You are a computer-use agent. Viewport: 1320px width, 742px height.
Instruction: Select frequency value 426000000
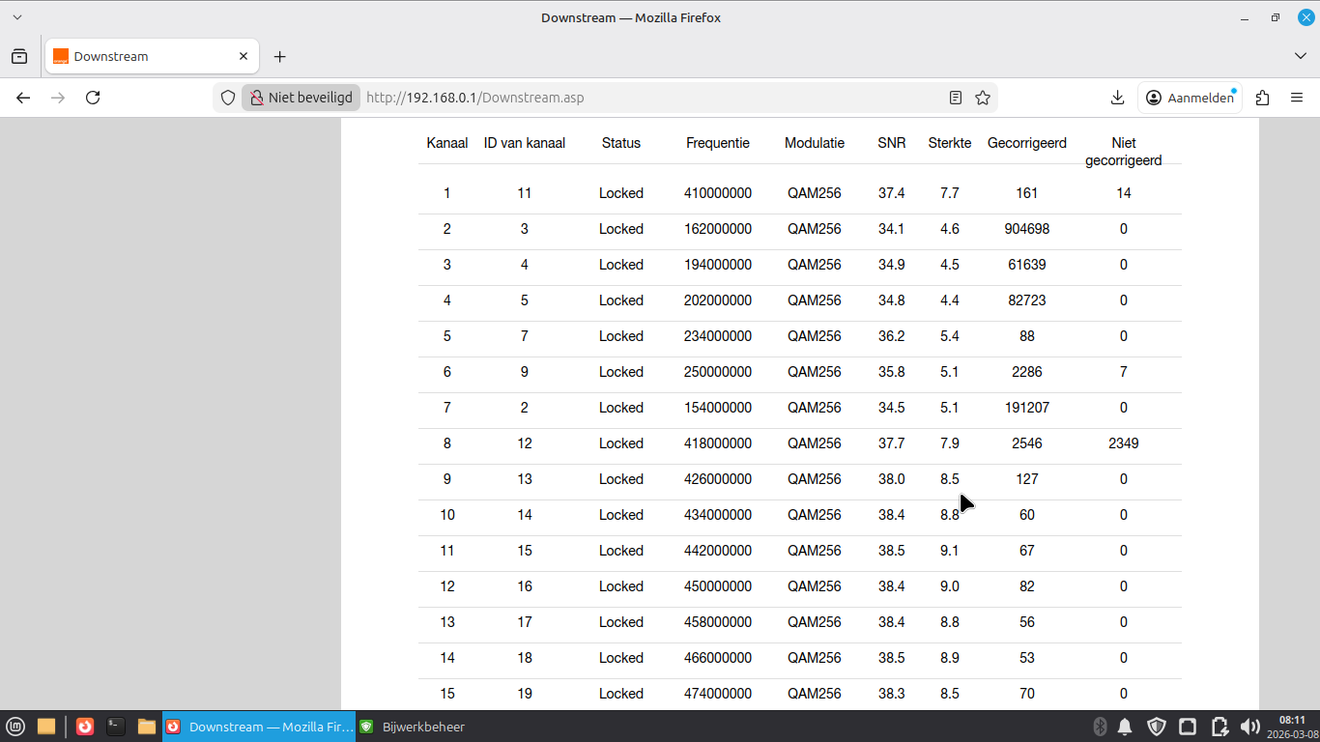pyautogui.click(x=718, y=479)
